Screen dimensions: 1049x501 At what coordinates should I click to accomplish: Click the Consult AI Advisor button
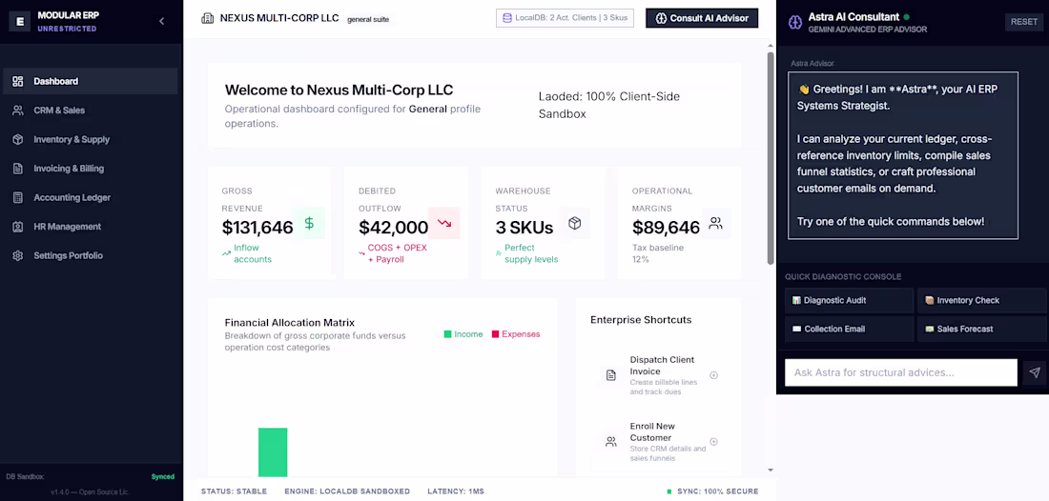point(702,18)
